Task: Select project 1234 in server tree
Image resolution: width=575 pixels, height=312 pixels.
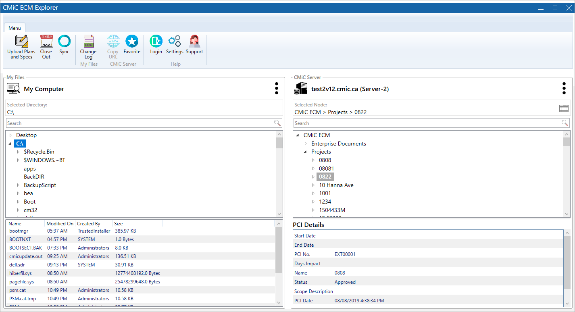Action: 325,202
